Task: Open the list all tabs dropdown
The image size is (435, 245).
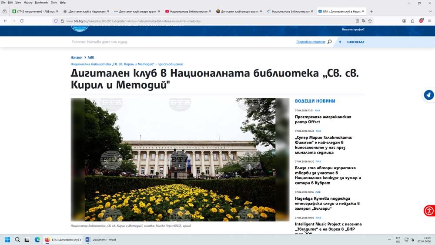Action: [x=430, y=11]
